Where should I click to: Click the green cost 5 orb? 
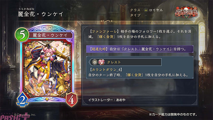(22, 35)
